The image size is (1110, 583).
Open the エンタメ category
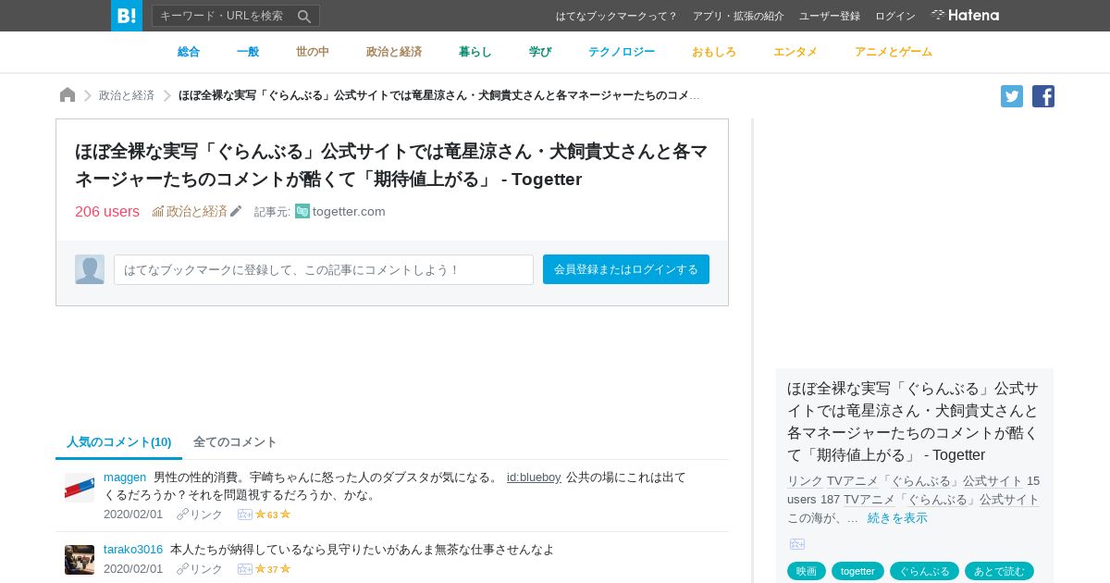coord(795,52)
